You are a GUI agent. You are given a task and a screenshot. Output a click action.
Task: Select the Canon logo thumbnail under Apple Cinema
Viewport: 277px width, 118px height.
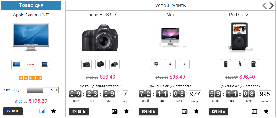(x=31, y=65)
